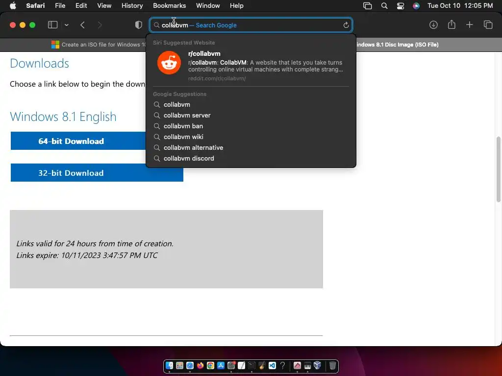This screenshot has height=376, width=502.
Task: Show Safari downloads list
Action: 433,25
